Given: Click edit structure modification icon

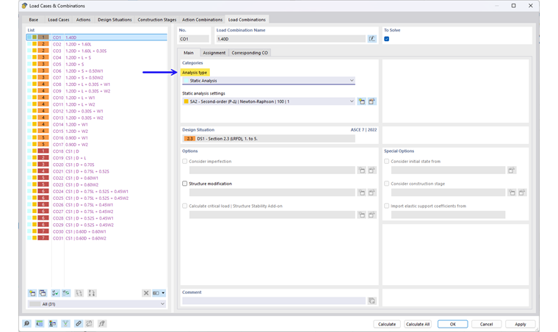Looking at the screenshot, I should pyautogui.click(x=372, y=192).
